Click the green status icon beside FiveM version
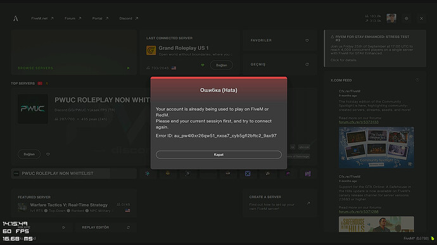 point(433,238)
